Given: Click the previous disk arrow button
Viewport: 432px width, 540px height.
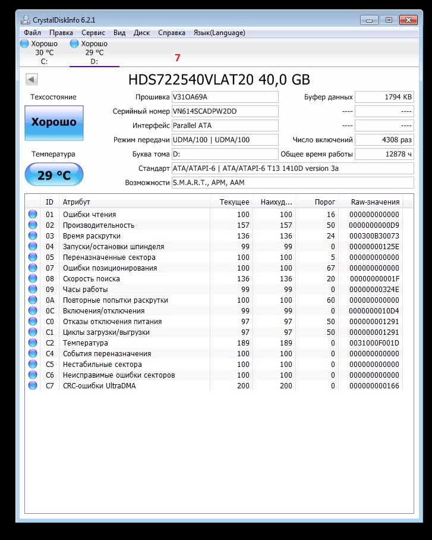Looking at the screenshot, I should pos(32,80).
